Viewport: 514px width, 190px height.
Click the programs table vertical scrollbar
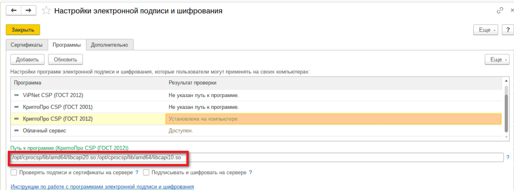click(x=505, y=109)
